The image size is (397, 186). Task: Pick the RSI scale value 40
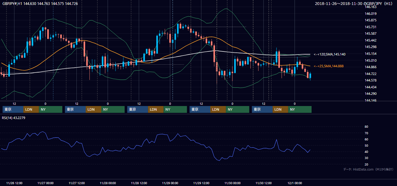click(366, 152)
